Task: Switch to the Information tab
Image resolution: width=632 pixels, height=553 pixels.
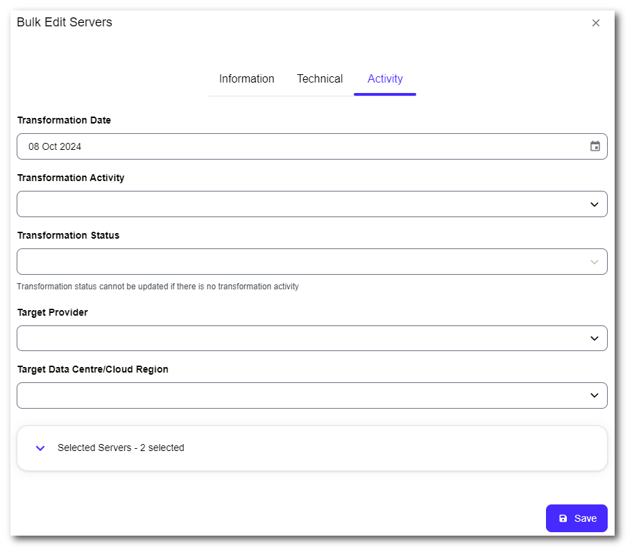Action: coord(246,79)
